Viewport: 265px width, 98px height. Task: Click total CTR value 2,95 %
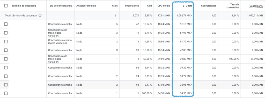148,16
